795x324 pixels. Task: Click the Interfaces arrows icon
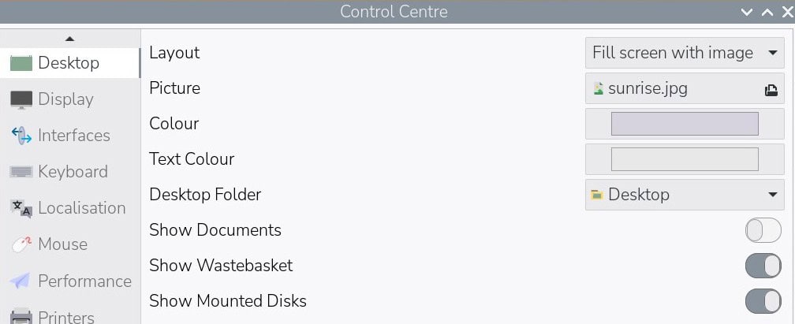coord(21,136)
